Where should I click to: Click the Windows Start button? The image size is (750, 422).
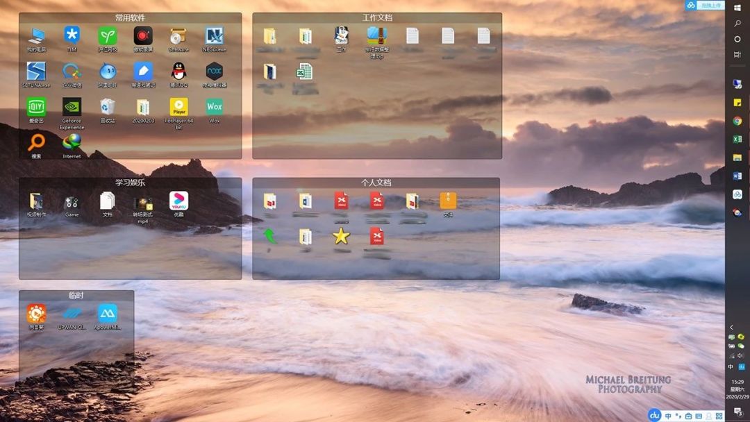tap(737, 8)
